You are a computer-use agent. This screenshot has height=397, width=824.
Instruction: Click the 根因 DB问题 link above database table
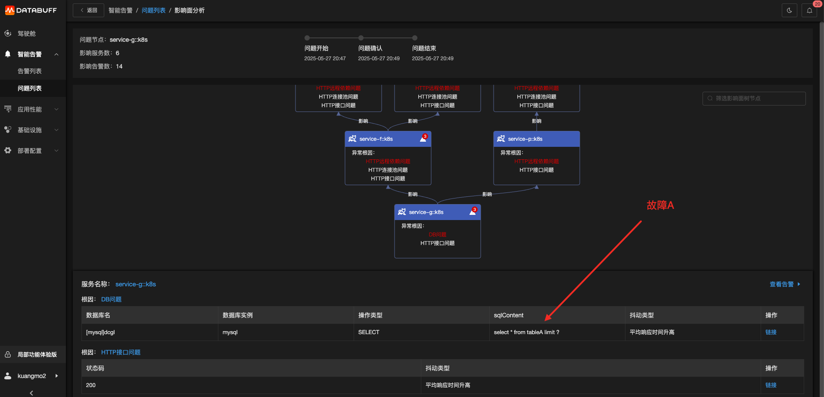pyautogui.click(x=111, y=299)
